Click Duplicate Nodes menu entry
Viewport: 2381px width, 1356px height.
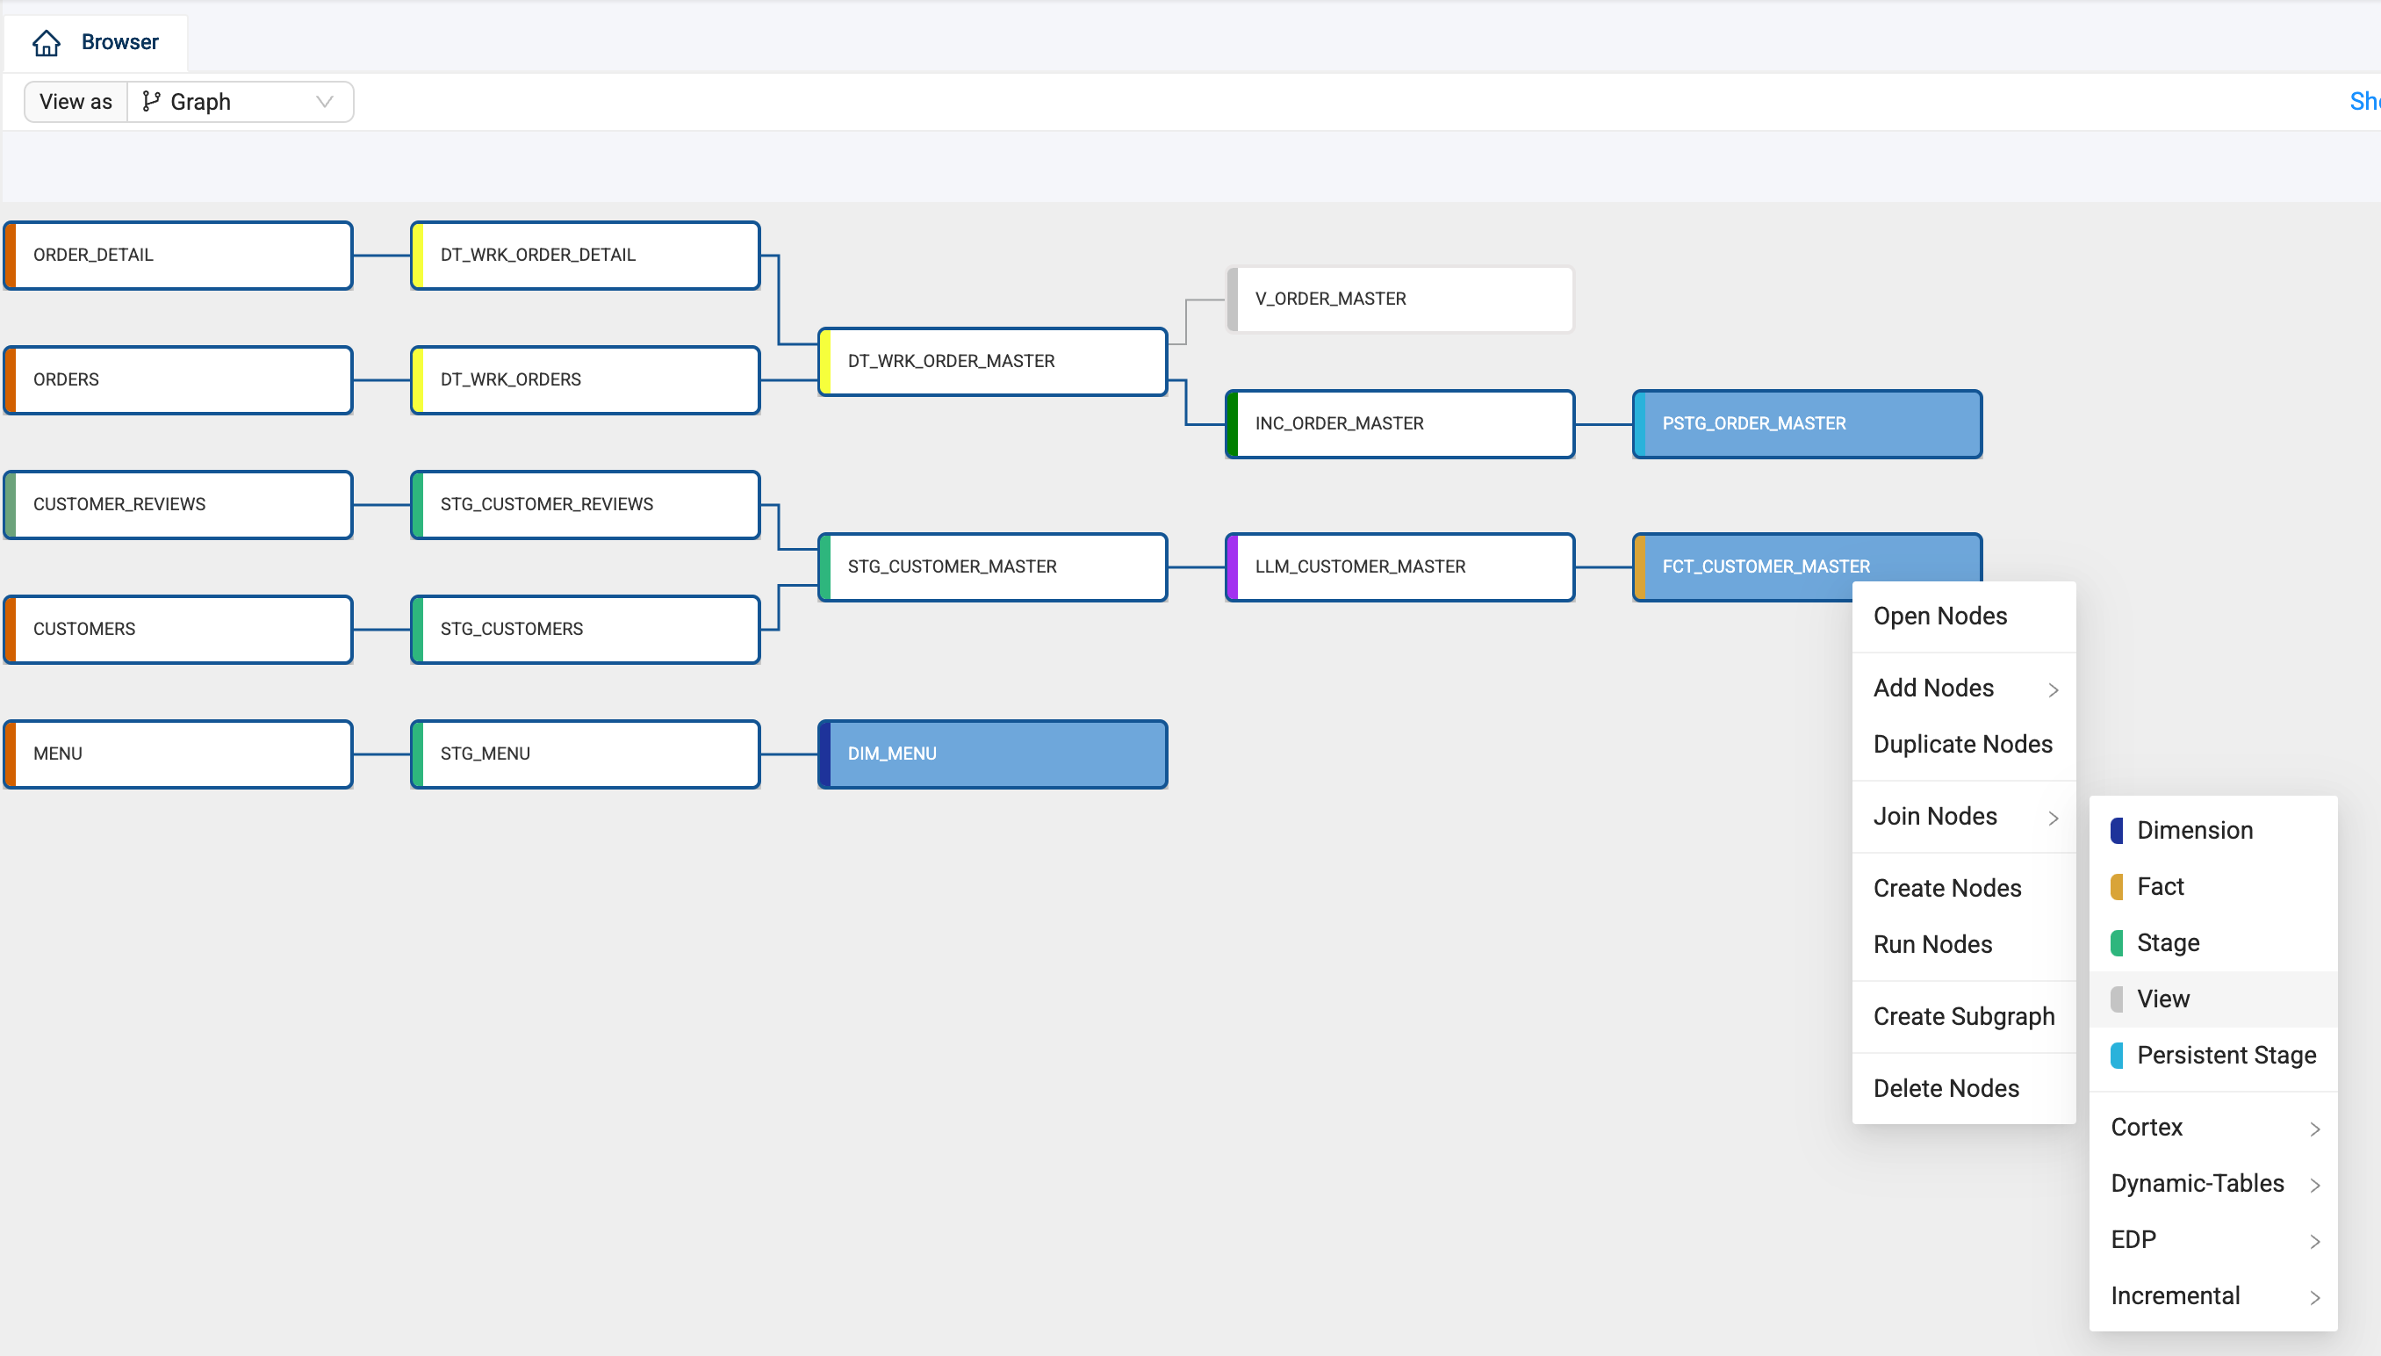point(1962,745)
